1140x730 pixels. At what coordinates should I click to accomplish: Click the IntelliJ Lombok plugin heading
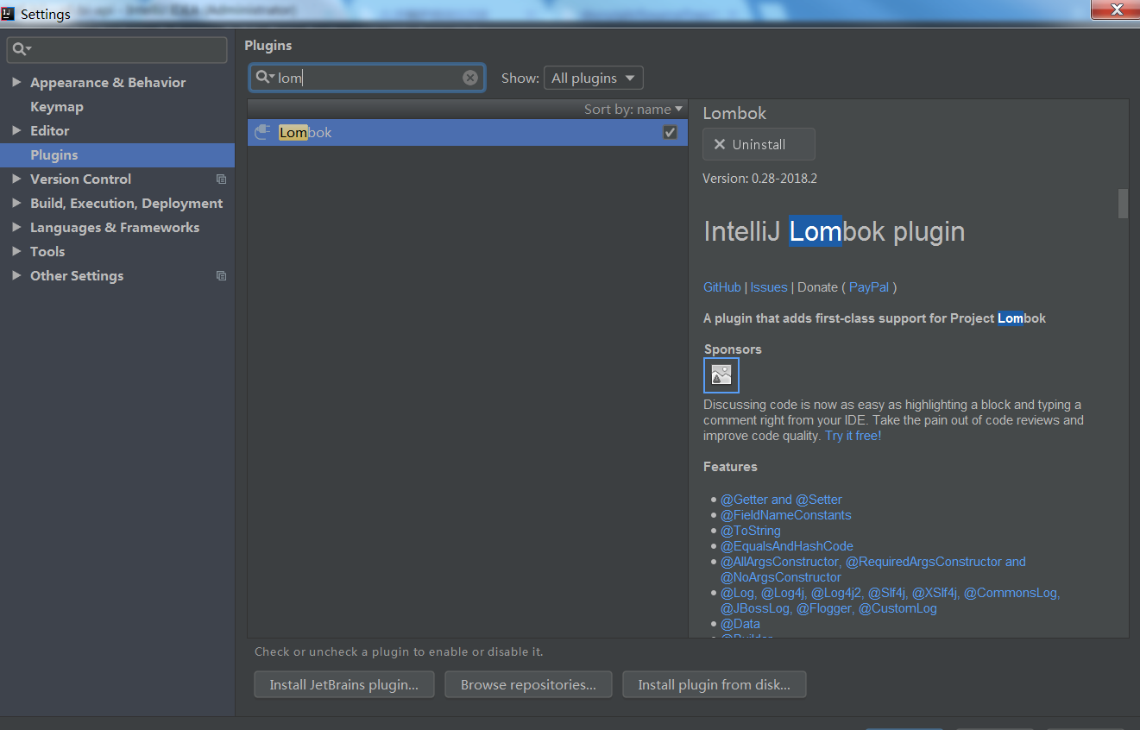point(835,231)
